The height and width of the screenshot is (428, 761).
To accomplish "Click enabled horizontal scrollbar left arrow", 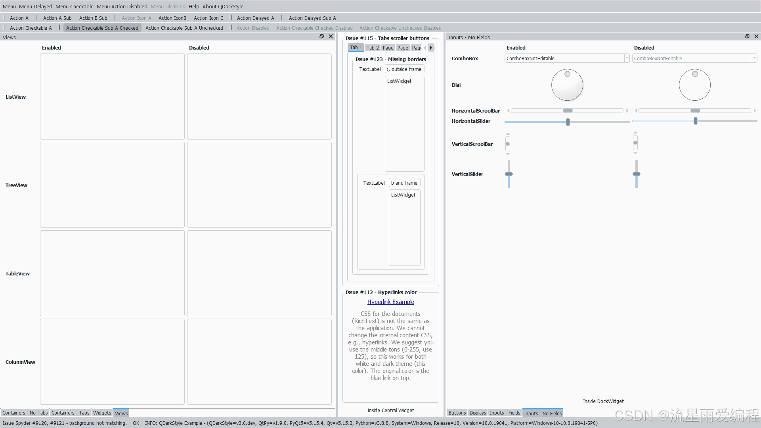I will click(508, 111).
